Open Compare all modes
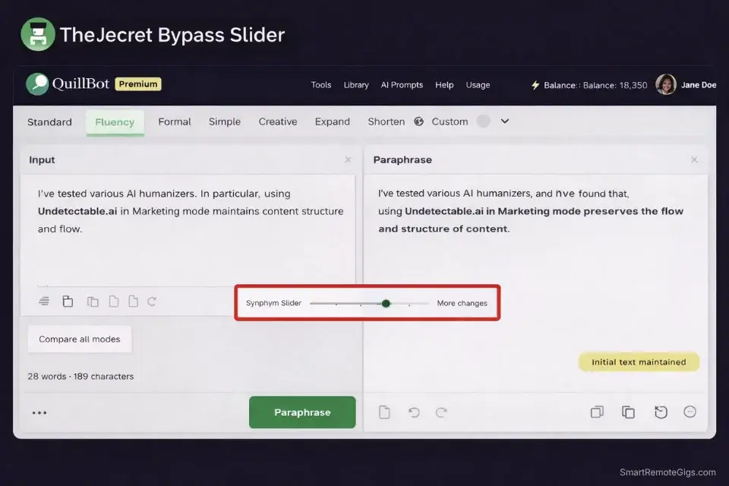729x486 pixels. (x=79, y=339)
